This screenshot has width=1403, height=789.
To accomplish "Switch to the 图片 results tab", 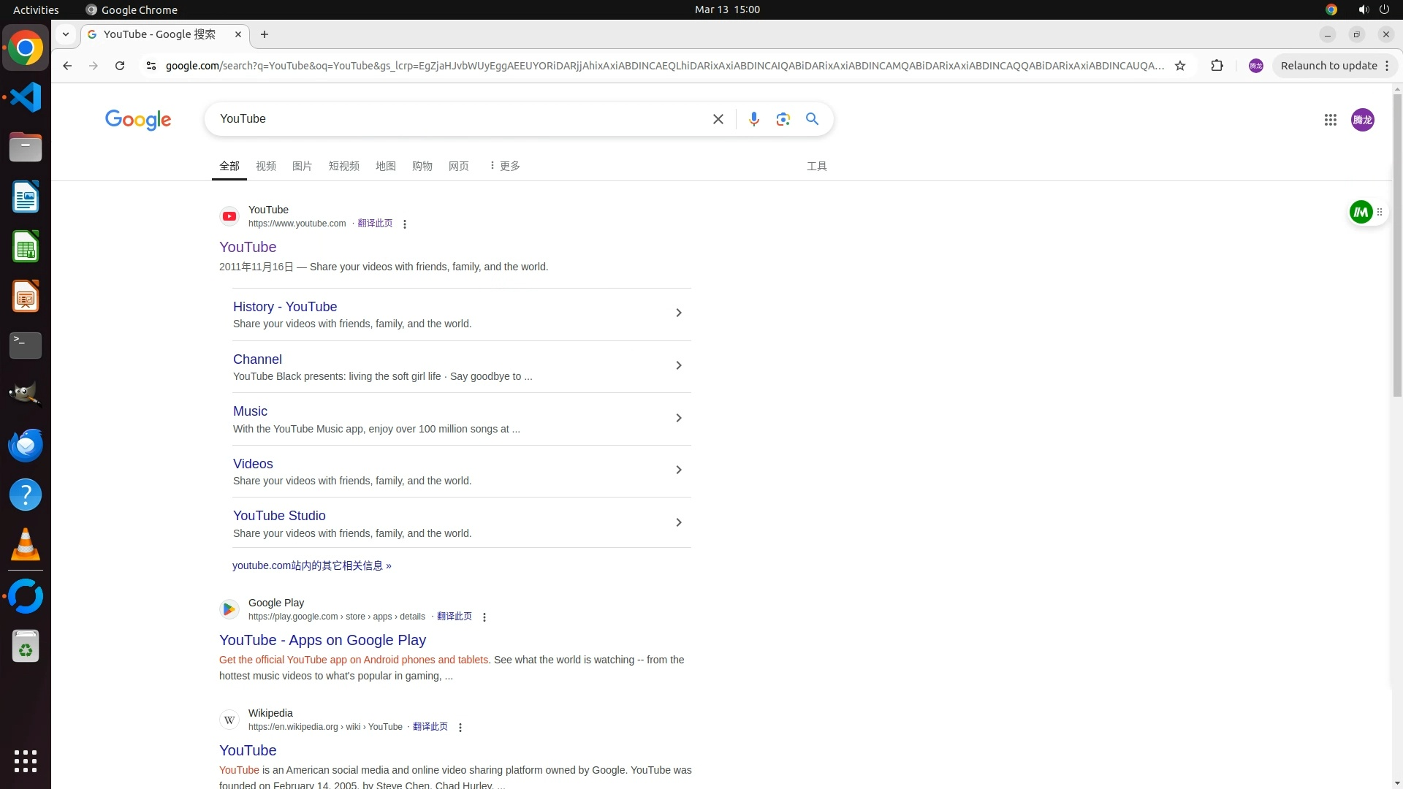I will click(x=302, y=166).
